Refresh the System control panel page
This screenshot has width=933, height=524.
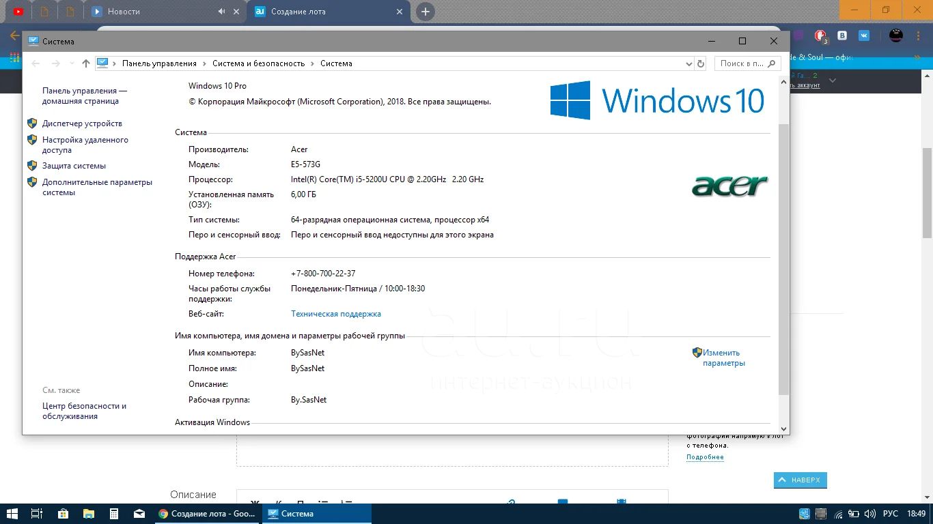[700, 63]
